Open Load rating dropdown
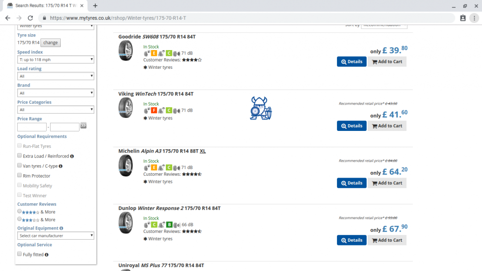 55,76
